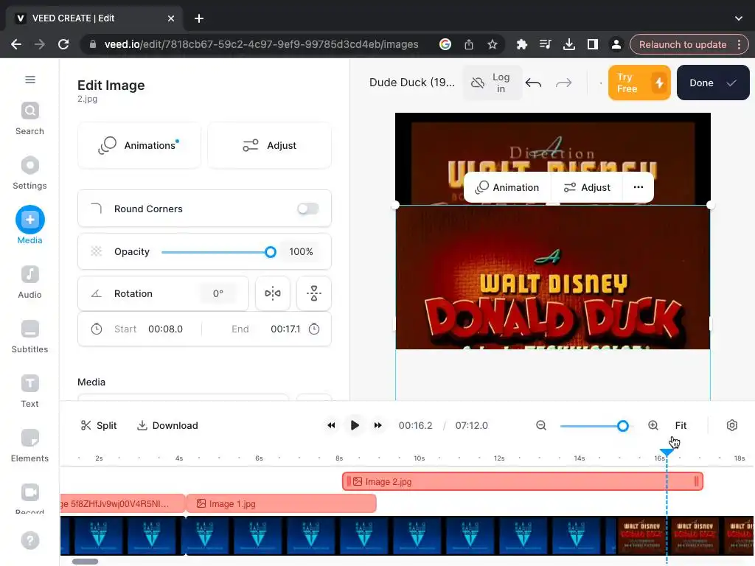Open a new browser tab
The width and height of the screenshot is (755, 566).
[x=199, y=18]
